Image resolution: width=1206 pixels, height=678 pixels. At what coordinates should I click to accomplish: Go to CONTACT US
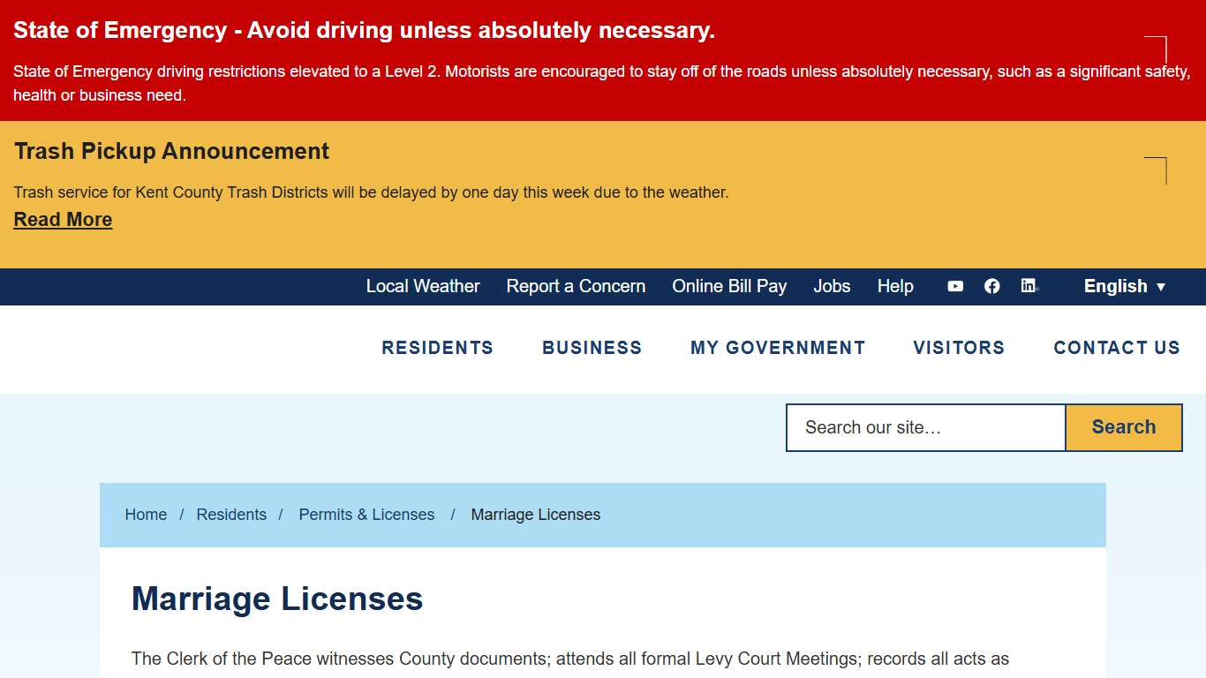[x=1117, y=348]
